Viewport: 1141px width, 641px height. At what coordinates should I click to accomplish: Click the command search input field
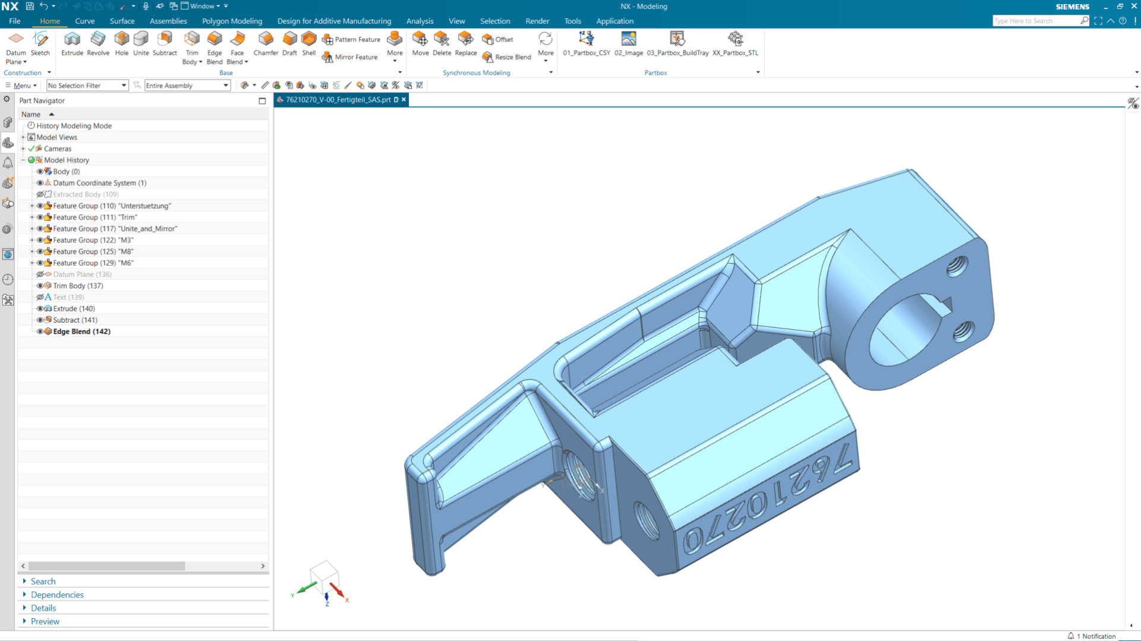[1036, 21]
